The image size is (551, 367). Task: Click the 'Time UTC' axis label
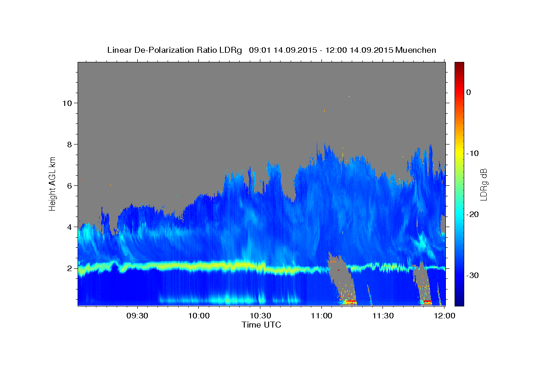261,325
